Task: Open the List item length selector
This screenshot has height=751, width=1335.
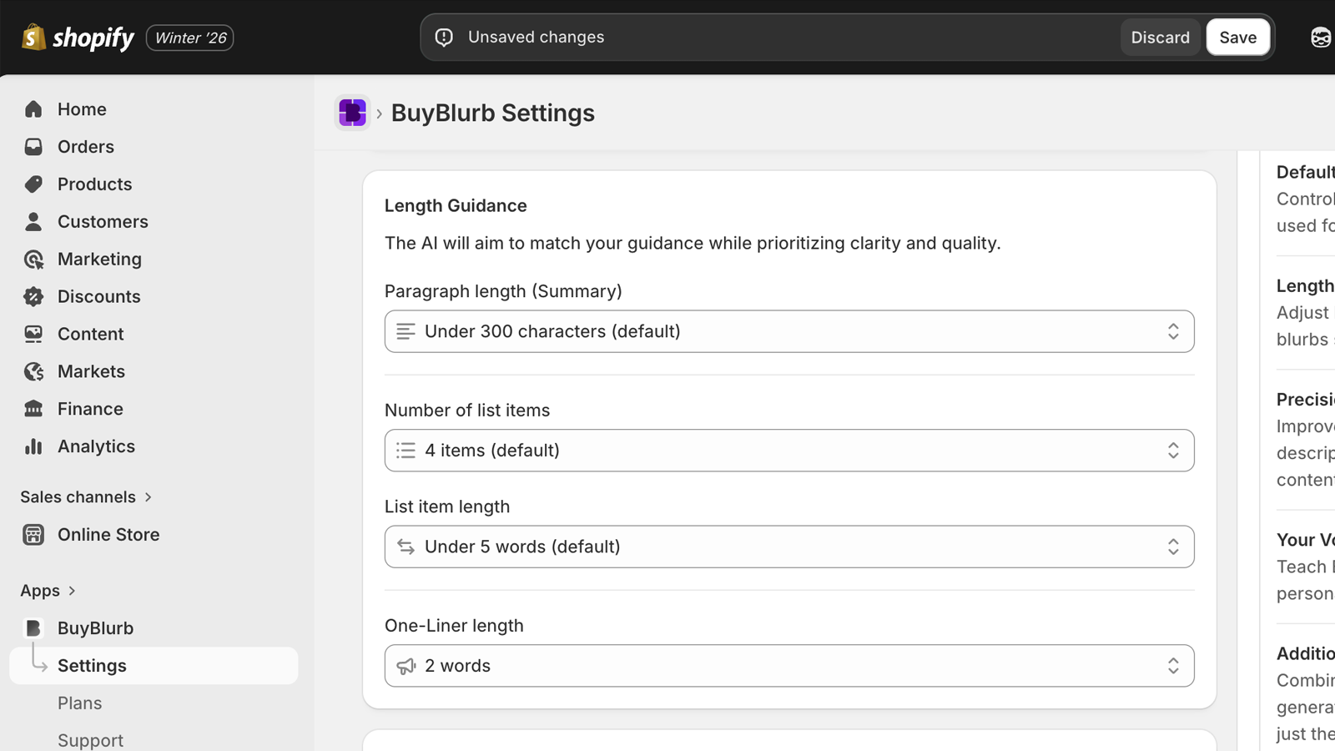Action: tap(788, 547)
